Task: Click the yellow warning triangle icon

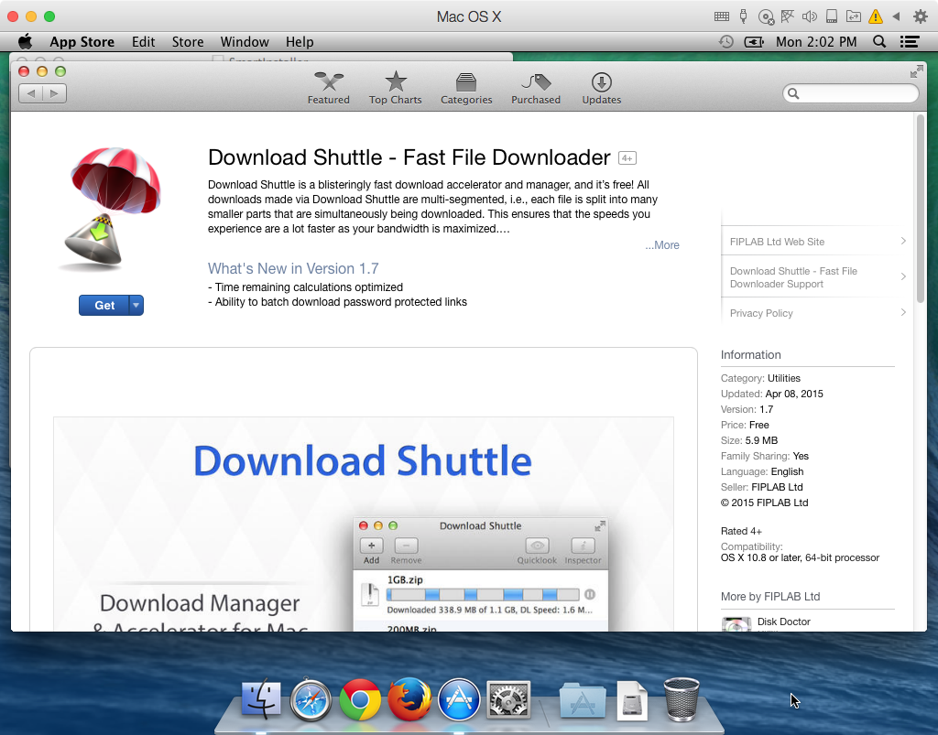Action: [x=875, y=16]
